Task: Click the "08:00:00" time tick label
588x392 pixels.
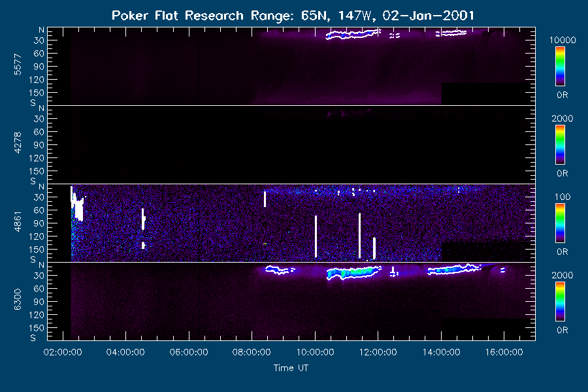Action: click(x=252, y=352)
